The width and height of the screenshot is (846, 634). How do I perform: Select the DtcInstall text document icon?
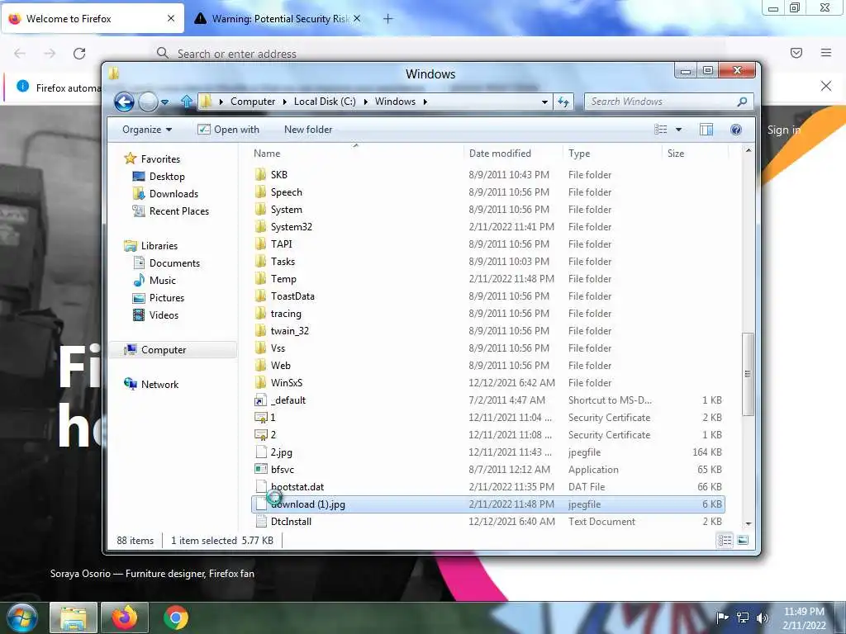click(x=260, y=522)
